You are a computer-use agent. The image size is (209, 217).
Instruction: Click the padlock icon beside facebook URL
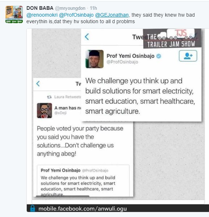pos(33,208)
